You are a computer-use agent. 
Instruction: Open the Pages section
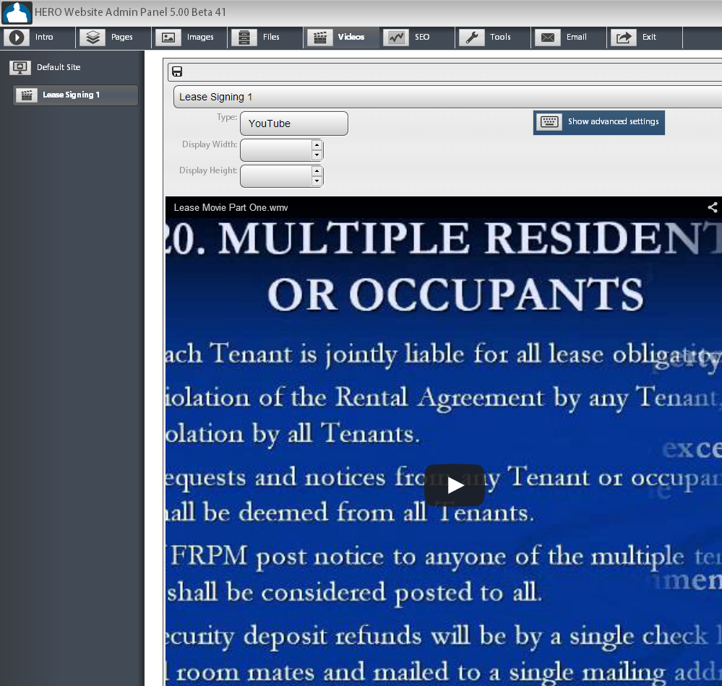[113, 38]
